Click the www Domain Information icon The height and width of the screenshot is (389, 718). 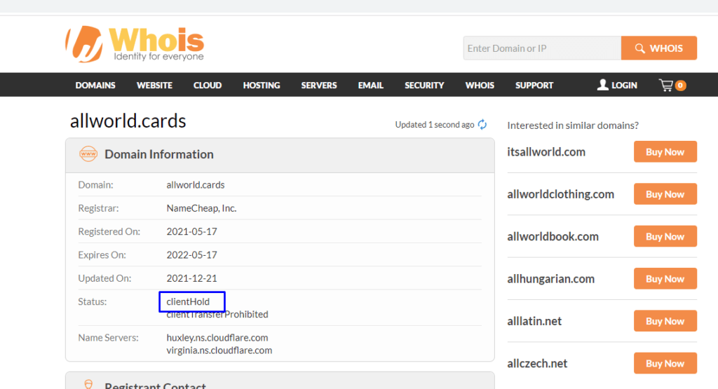click(88, 154)
